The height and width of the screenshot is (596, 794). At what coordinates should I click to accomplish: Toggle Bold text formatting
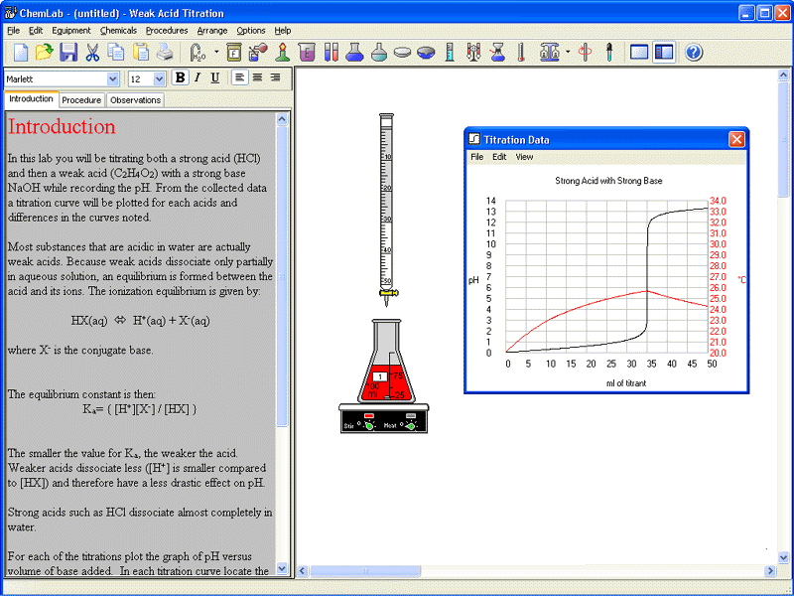pos(180,78)
